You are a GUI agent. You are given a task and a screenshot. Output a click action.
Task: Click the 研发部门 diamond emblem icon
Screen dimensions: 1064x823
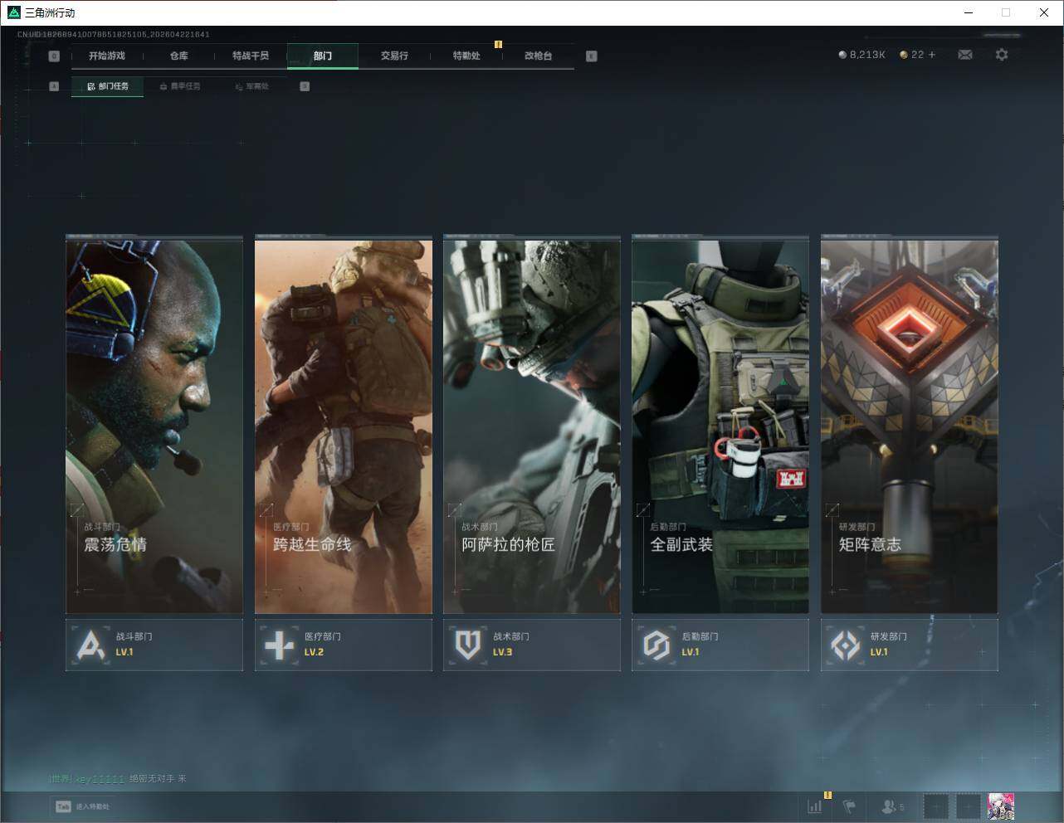click(846, 645)
